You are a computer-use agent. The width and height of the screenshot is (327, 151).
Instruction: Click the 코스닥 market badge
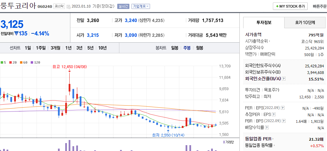click(59, 6)
